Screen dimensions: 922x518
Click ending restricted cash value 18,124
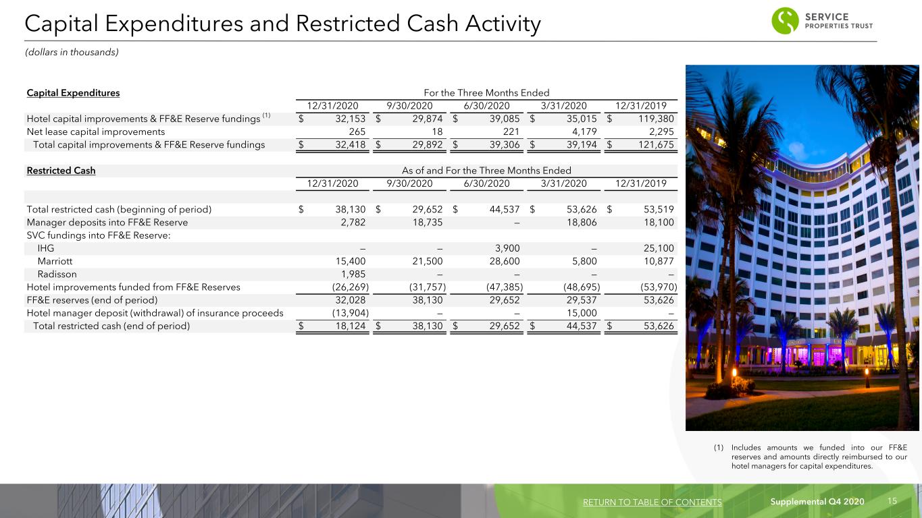pos(349,326)
